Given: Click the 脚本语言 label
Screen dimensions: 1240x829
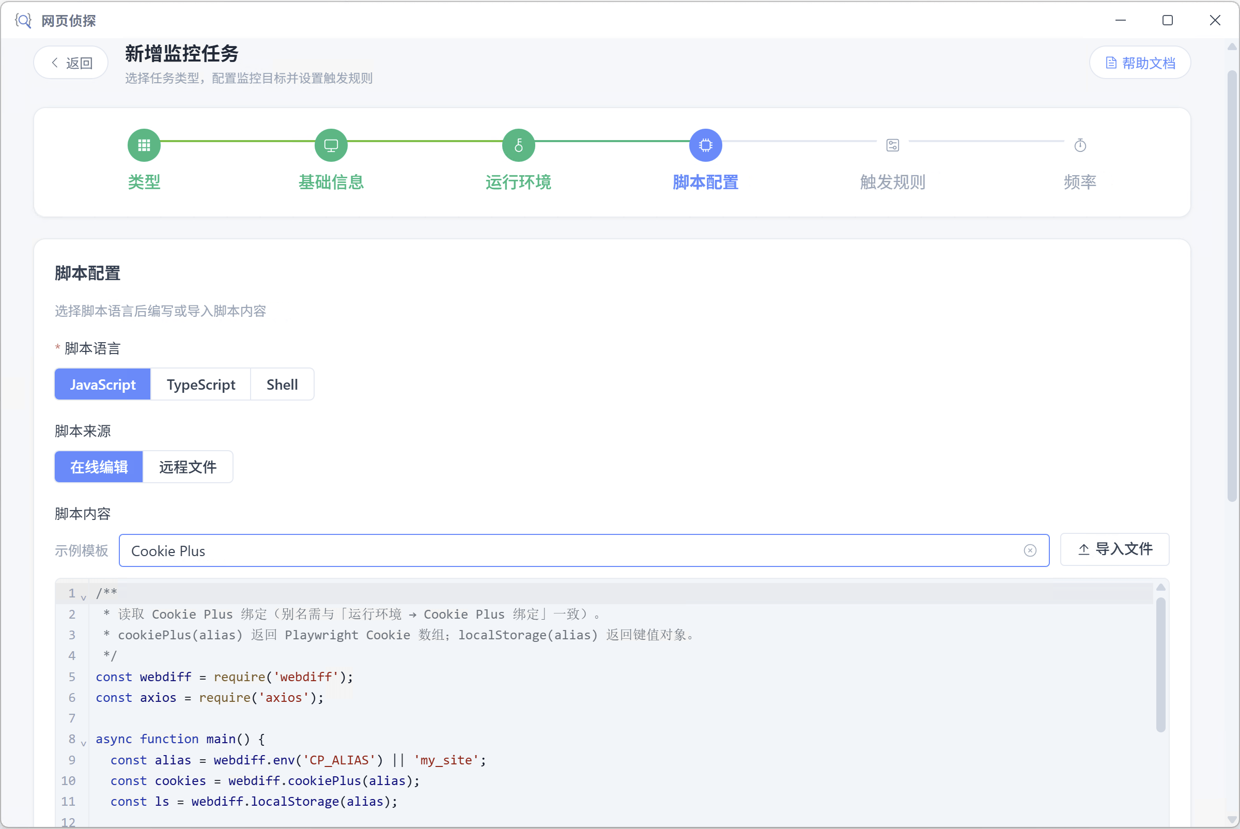Looking at the screenshot, I should coord(92,348).
